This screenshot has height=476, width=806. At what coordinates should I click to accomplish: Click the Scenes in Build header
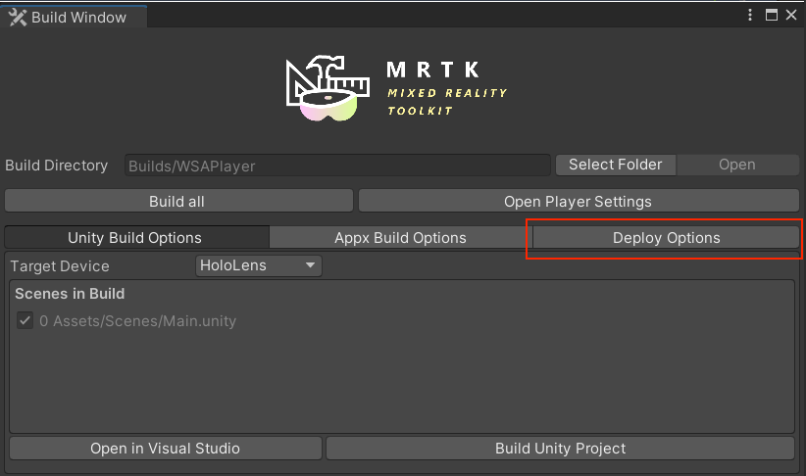[70, 294]
